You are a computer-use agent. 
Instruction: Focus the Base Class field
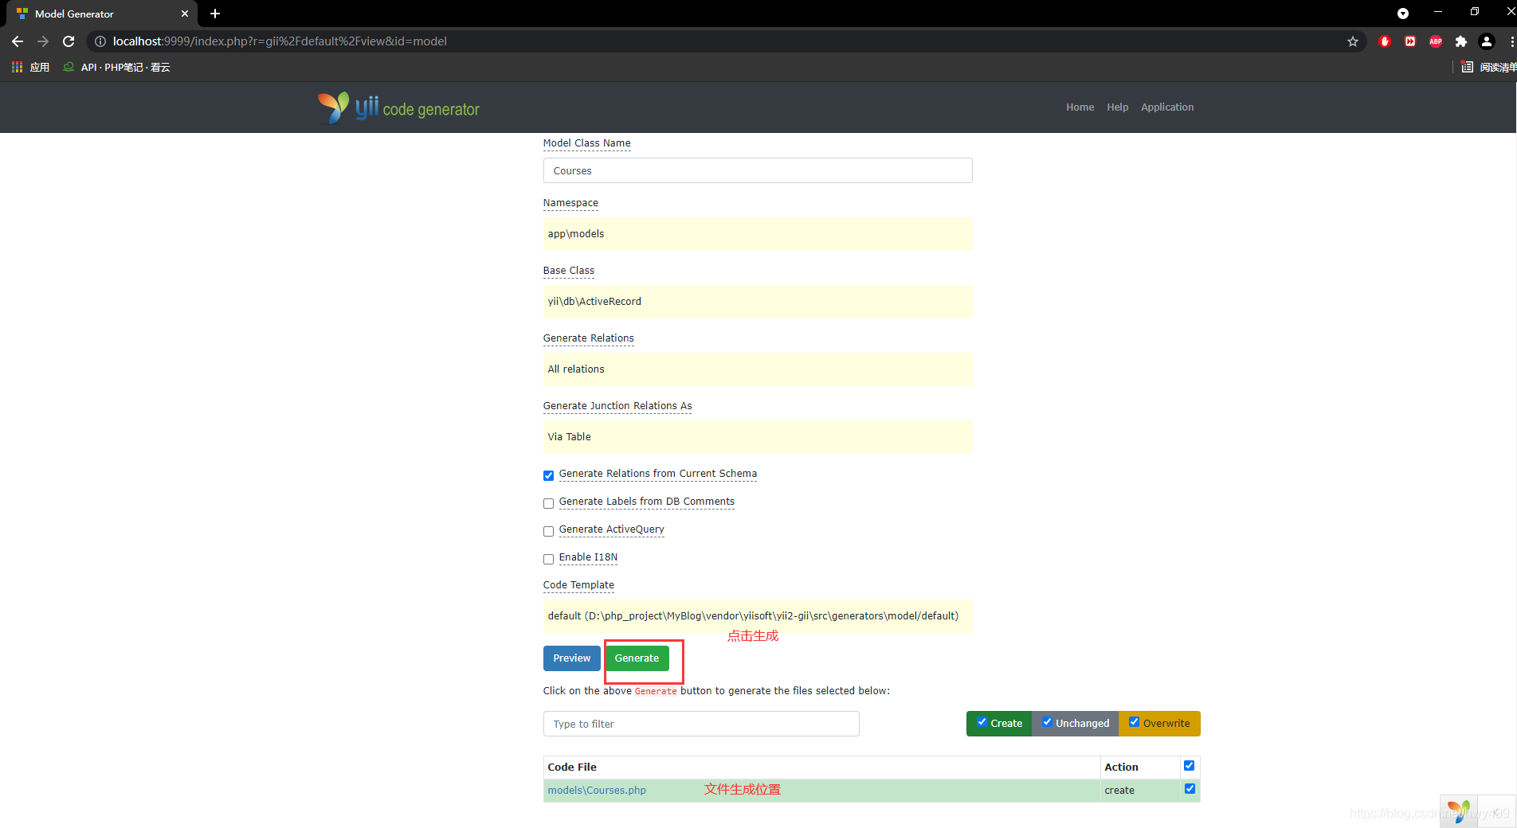click(x=758, y=302)
